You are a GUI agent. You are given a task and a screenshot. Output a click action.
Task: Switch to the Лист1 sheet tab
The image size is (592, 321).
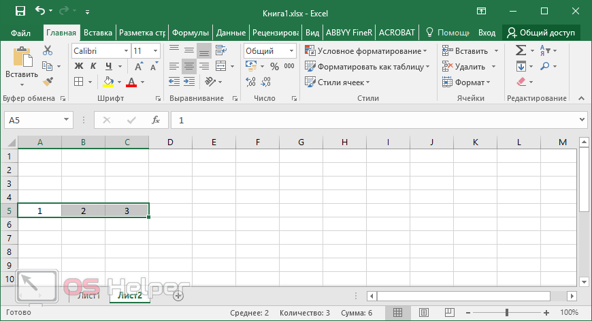click(x=88, y=295)
